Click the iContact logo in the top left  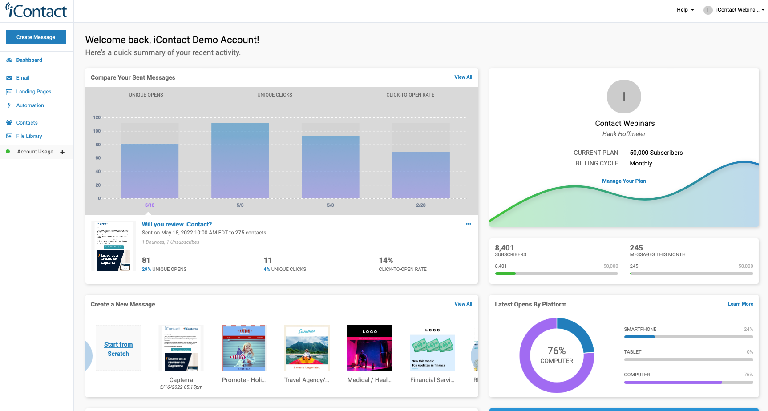36,11
